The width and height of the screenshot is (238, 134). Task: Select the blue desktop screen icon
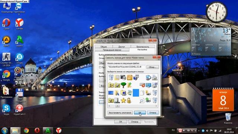pyautogui.click(x=111, y=93)
